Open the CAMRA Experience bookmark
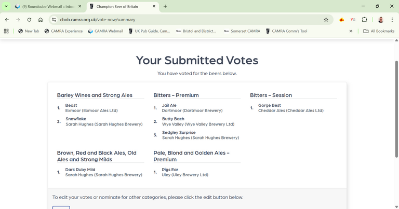This screenshot has width=399, height=209. point(63,31)
